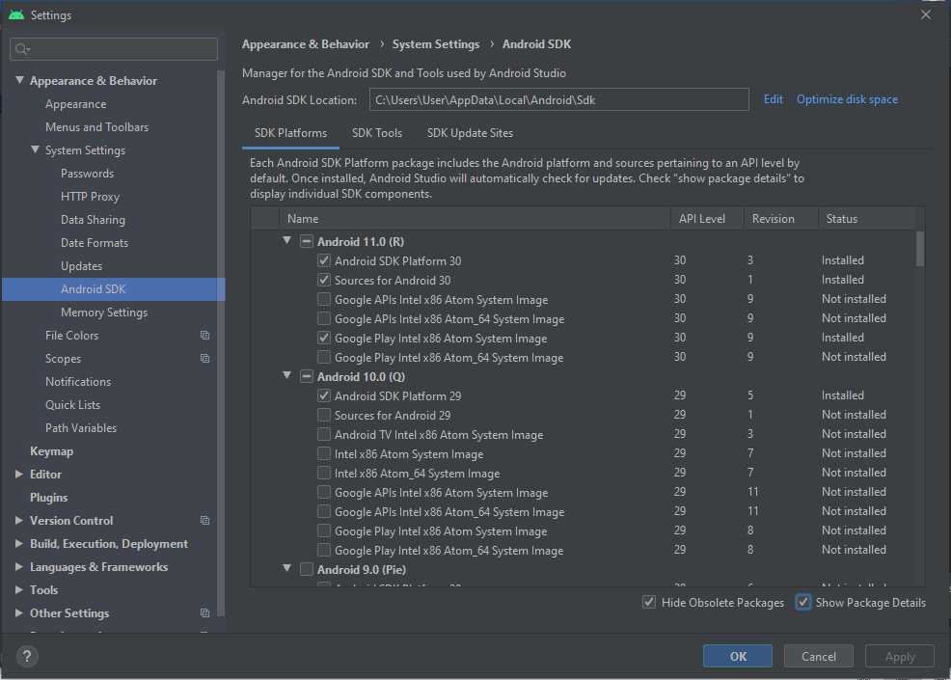Click the File Colors project-level icon
The image size is (951, 680).
(x=204, y=336)
